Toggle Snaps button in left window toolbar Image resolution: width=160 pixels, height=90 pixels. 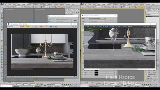[59, 7]
